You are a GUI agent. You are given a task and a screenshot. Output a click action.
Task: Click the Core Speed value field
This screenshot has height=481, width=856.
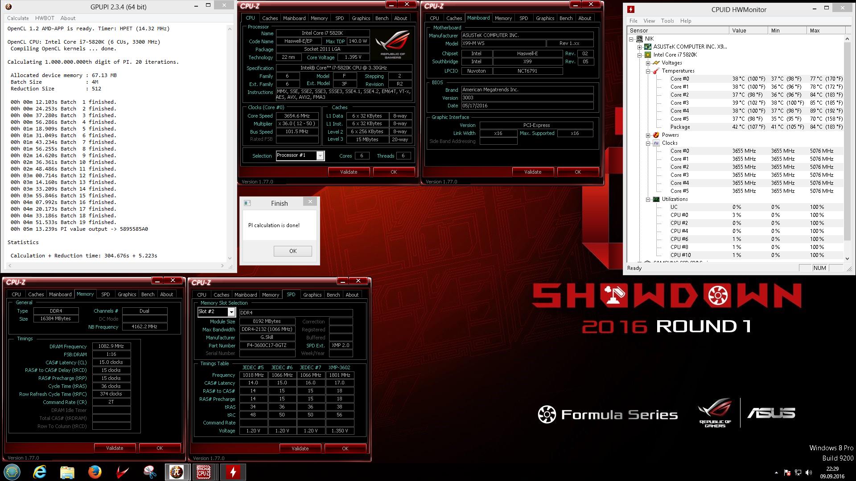coord(297,116)
